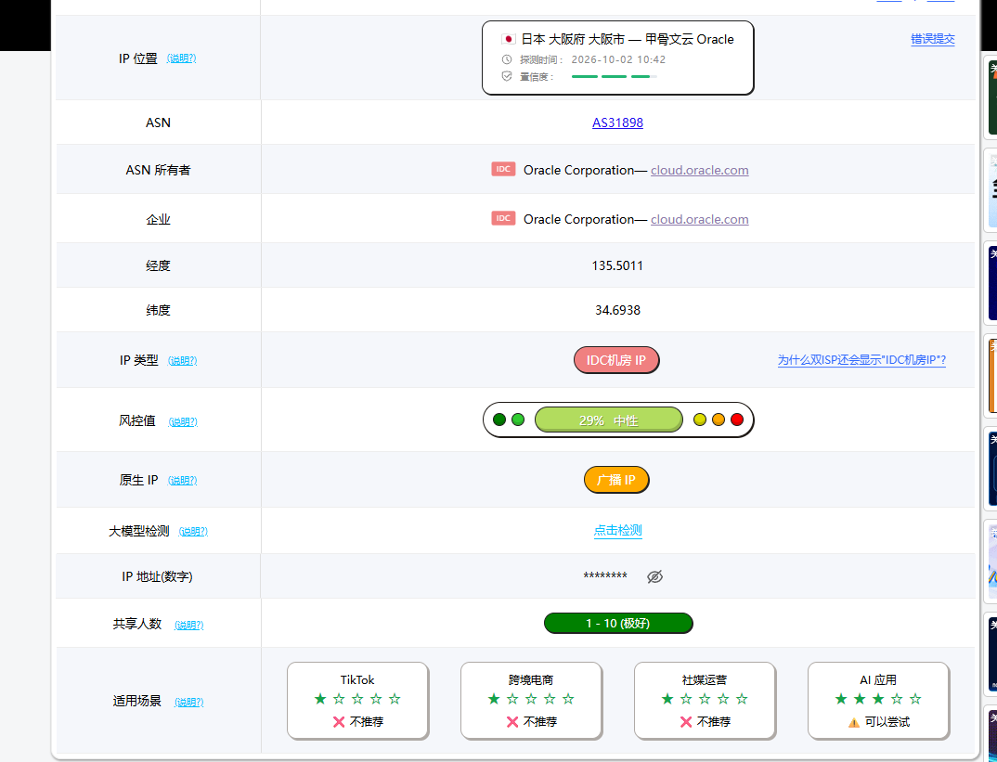
Task: Click the masked ******** IP address text
Action: tap(605, 575)
